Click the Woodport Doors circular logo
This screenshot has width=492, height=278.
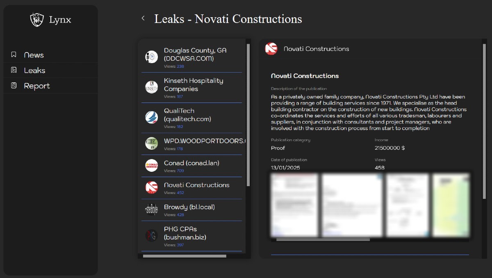tap(151, 144)
